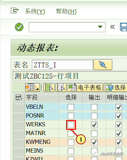Click the WERKS field name cell
The height and width of the screenshot is (160, 127).
coord(42,125)
